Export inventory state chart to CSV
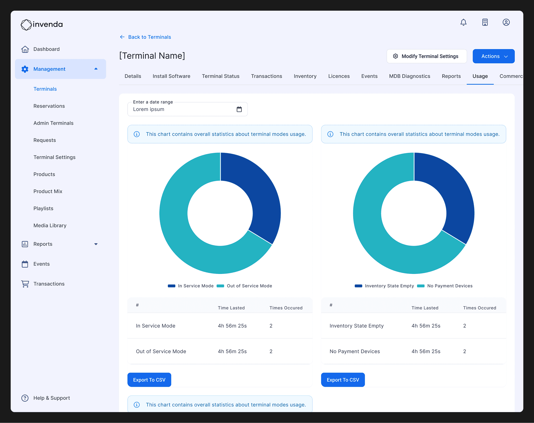Screen dimensions: 534x423 click(x=343, y=380)
